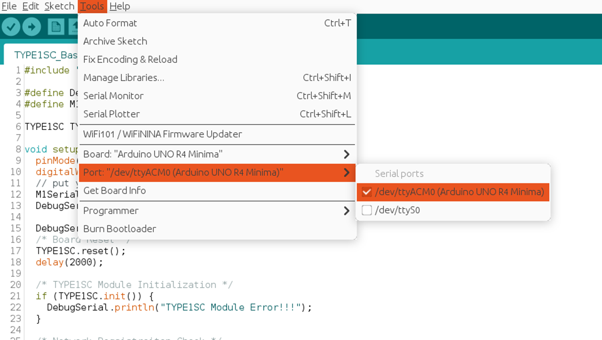Select Burn Bootloader
602x340 pixels.
[x=217, y=229]
